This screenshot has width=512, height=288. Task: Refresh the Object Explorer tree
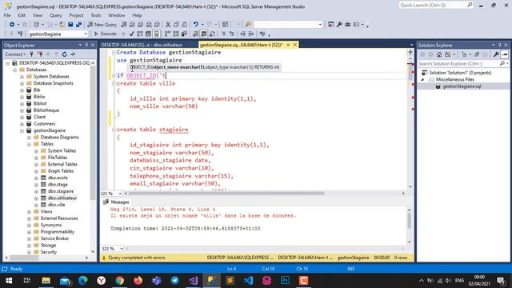tap(64, 54)
